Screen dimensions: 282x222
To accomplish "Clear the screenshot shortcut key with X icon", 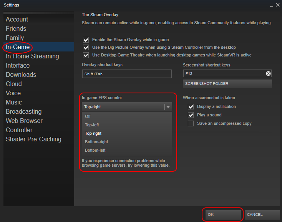I will pos(268,73).
